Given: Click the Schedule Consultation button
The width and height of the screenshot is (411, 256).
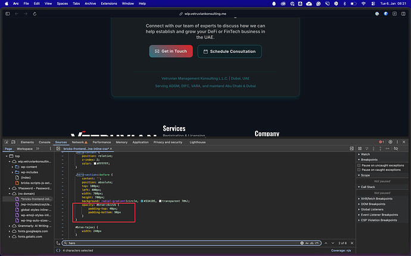Looking at the screenshot, I should click(x=229, y=52).
